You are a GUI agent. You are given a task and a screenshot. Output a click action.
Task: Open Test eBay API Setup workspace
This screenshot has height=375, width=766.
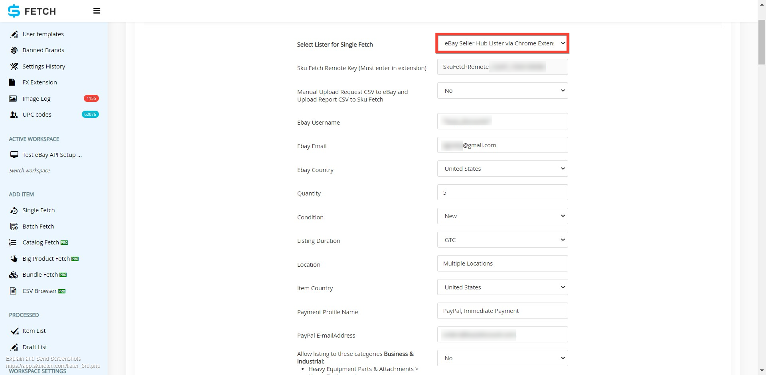pos(52,155)
